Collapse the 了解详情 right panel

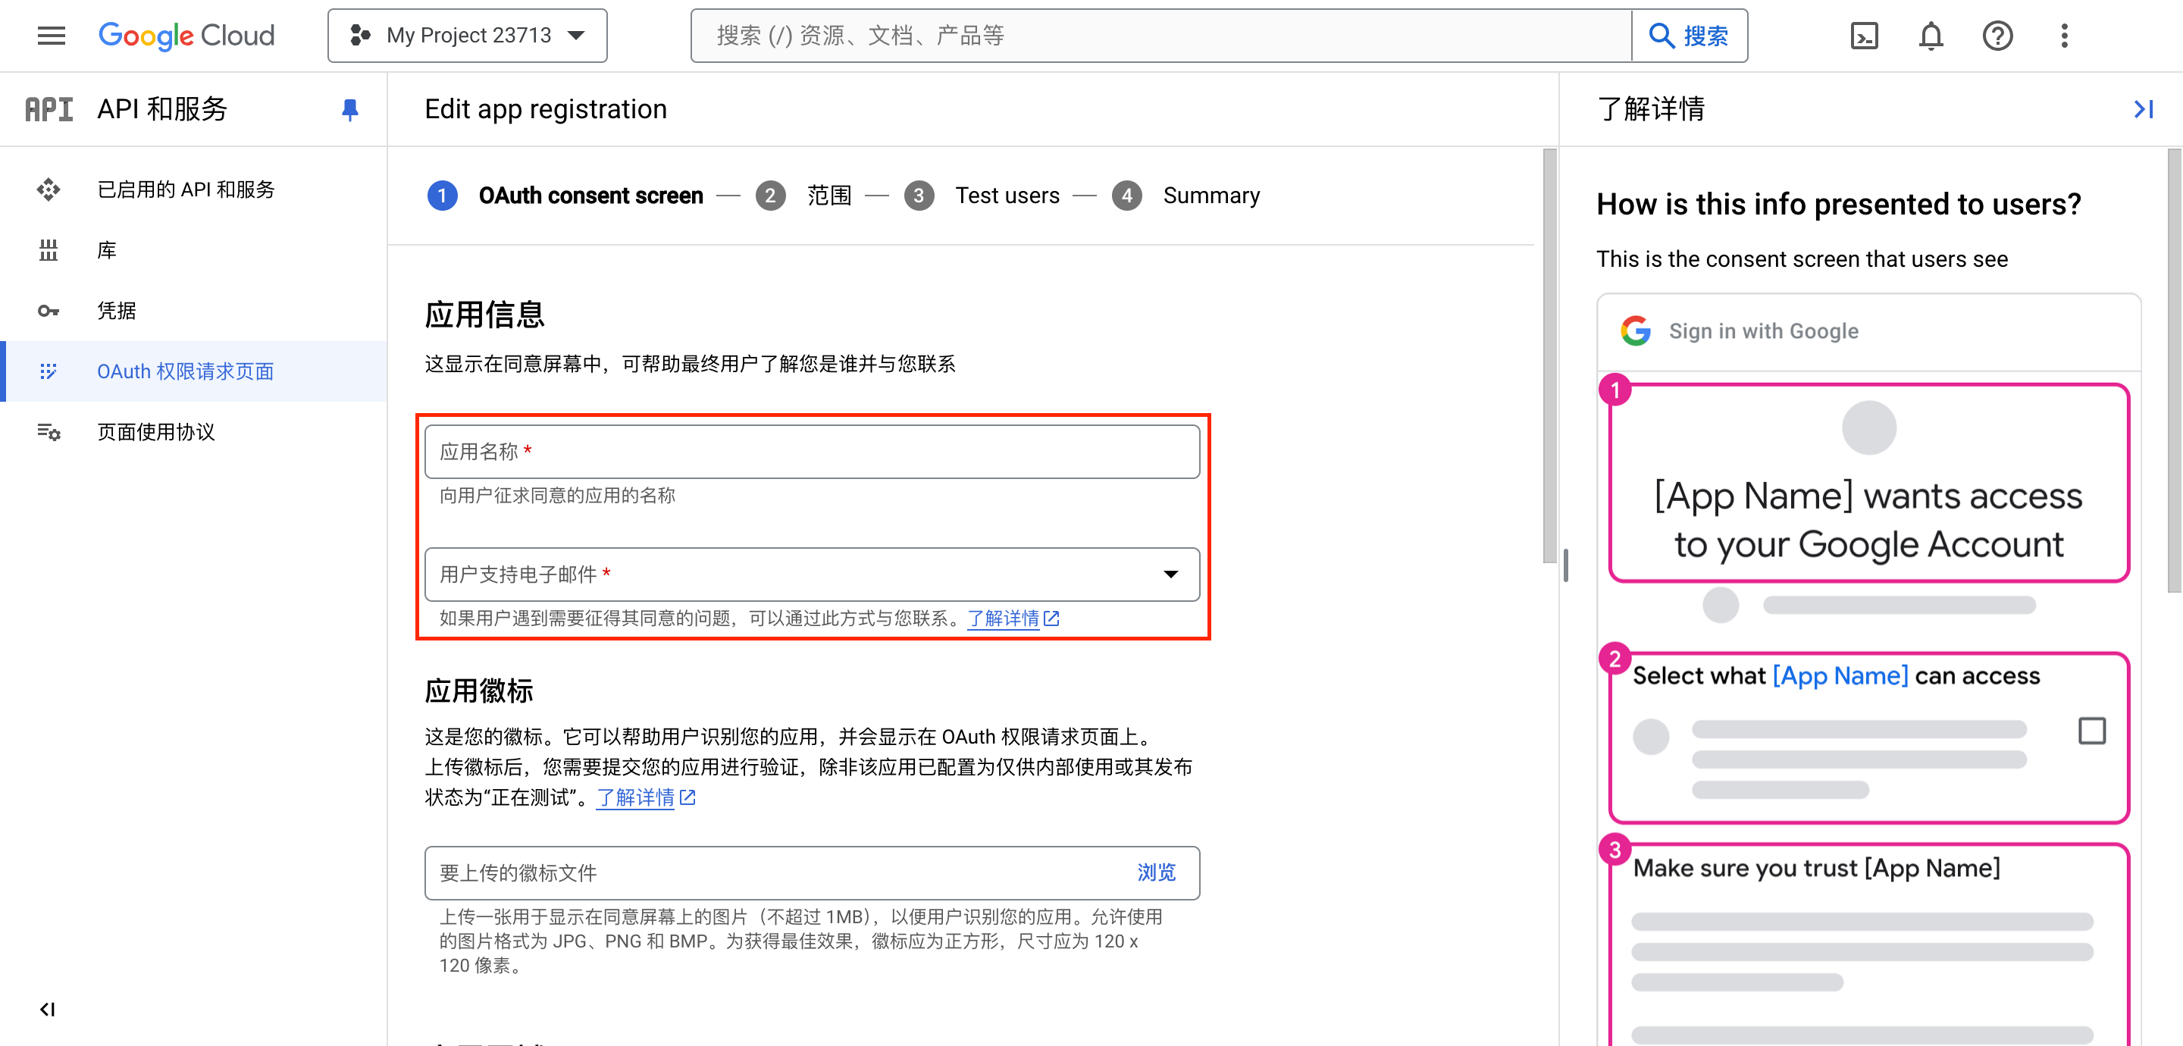[x=2143, y=109]
